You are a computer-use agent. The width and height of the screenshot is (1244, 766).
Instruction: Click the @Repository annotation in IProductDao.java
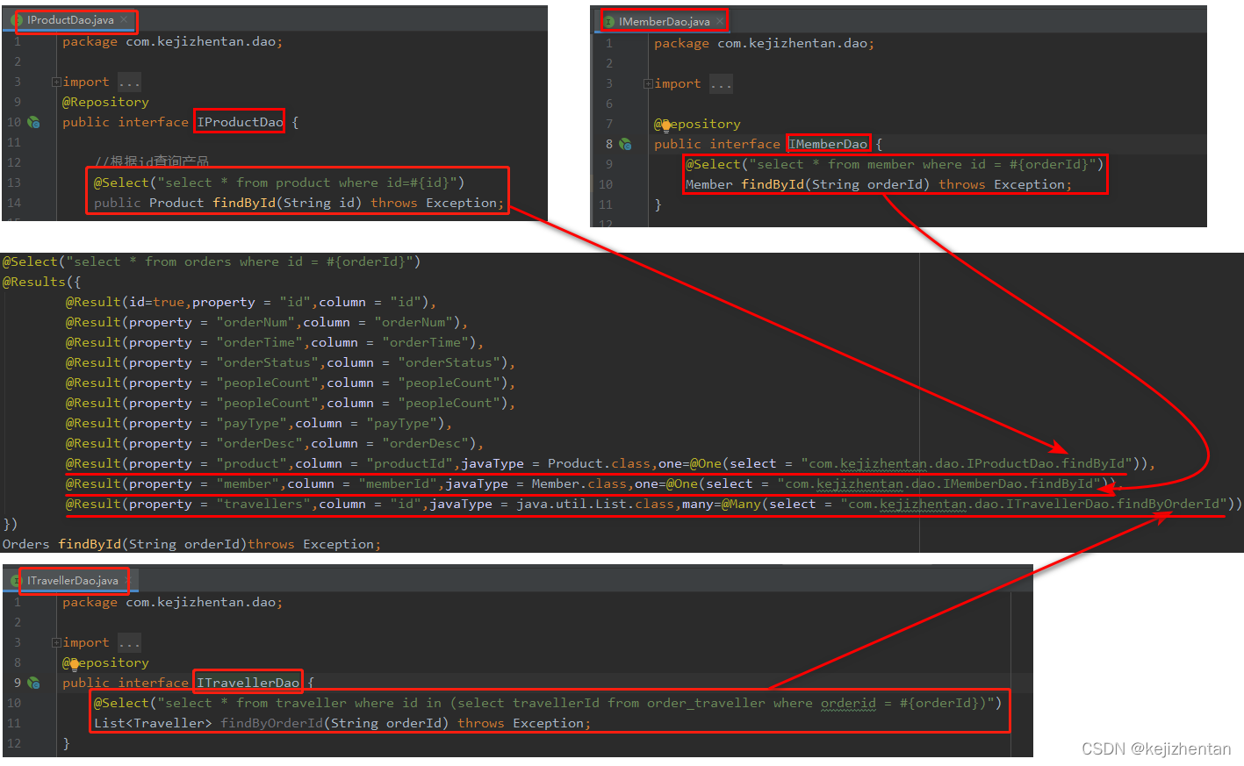click(105, 102)
